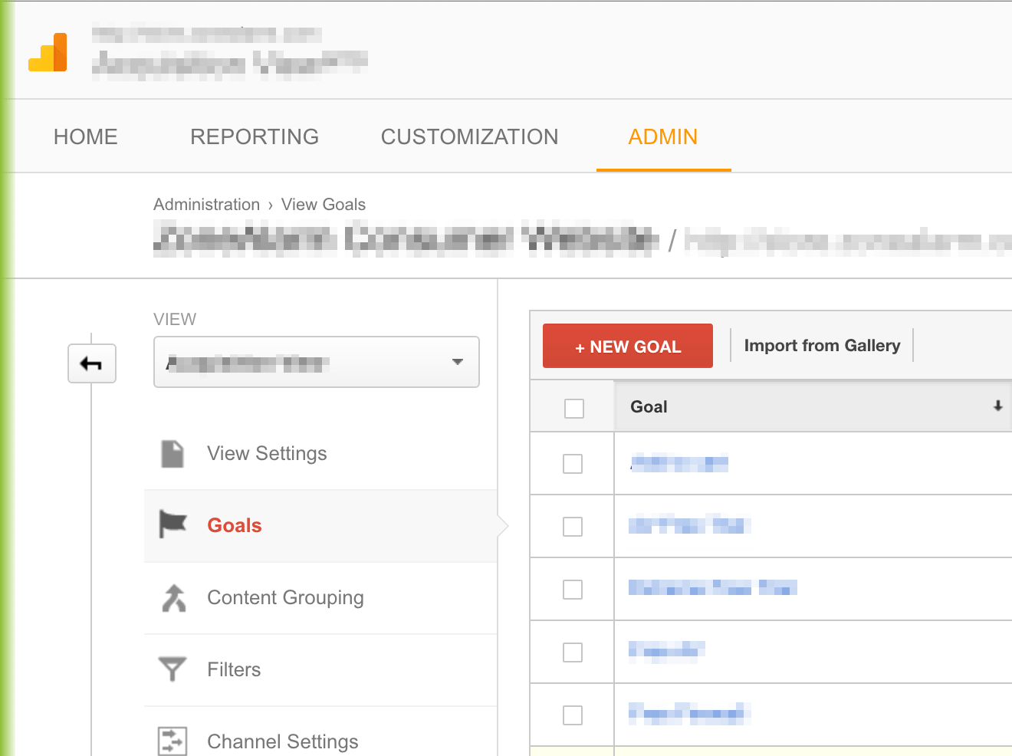Collapse the sidebar using the back arrow
The height and width of the screenshot is (756, 1012).
92,363
